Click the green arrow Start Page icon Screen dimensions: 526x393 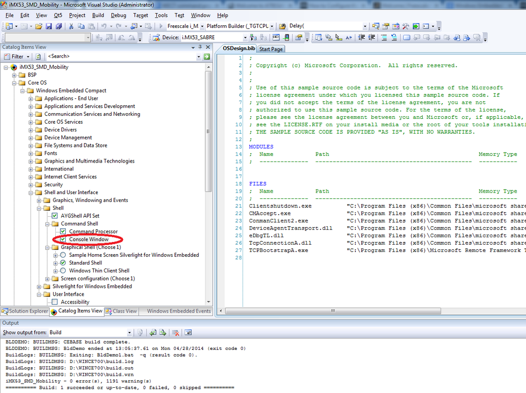416,26
